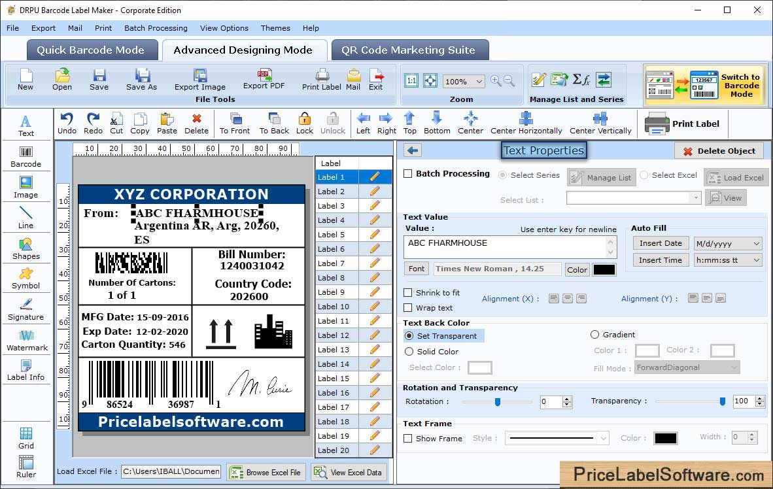Pick the Line drawing tool
This screenshot has width=773, height=489.
pyautogui.click(x=26, y=218)
